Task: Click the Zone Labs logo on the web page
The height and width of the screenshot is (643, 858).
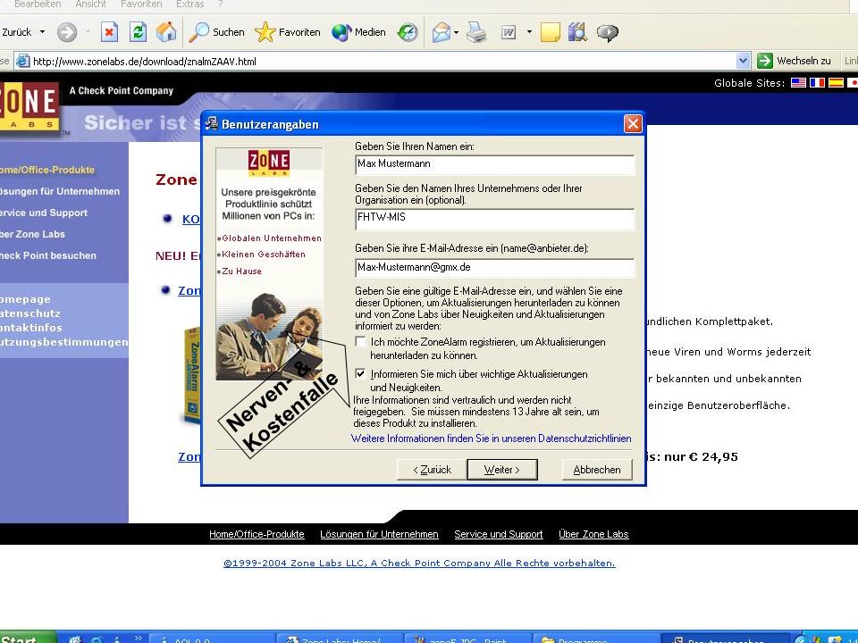Action: tap(29, 105)
